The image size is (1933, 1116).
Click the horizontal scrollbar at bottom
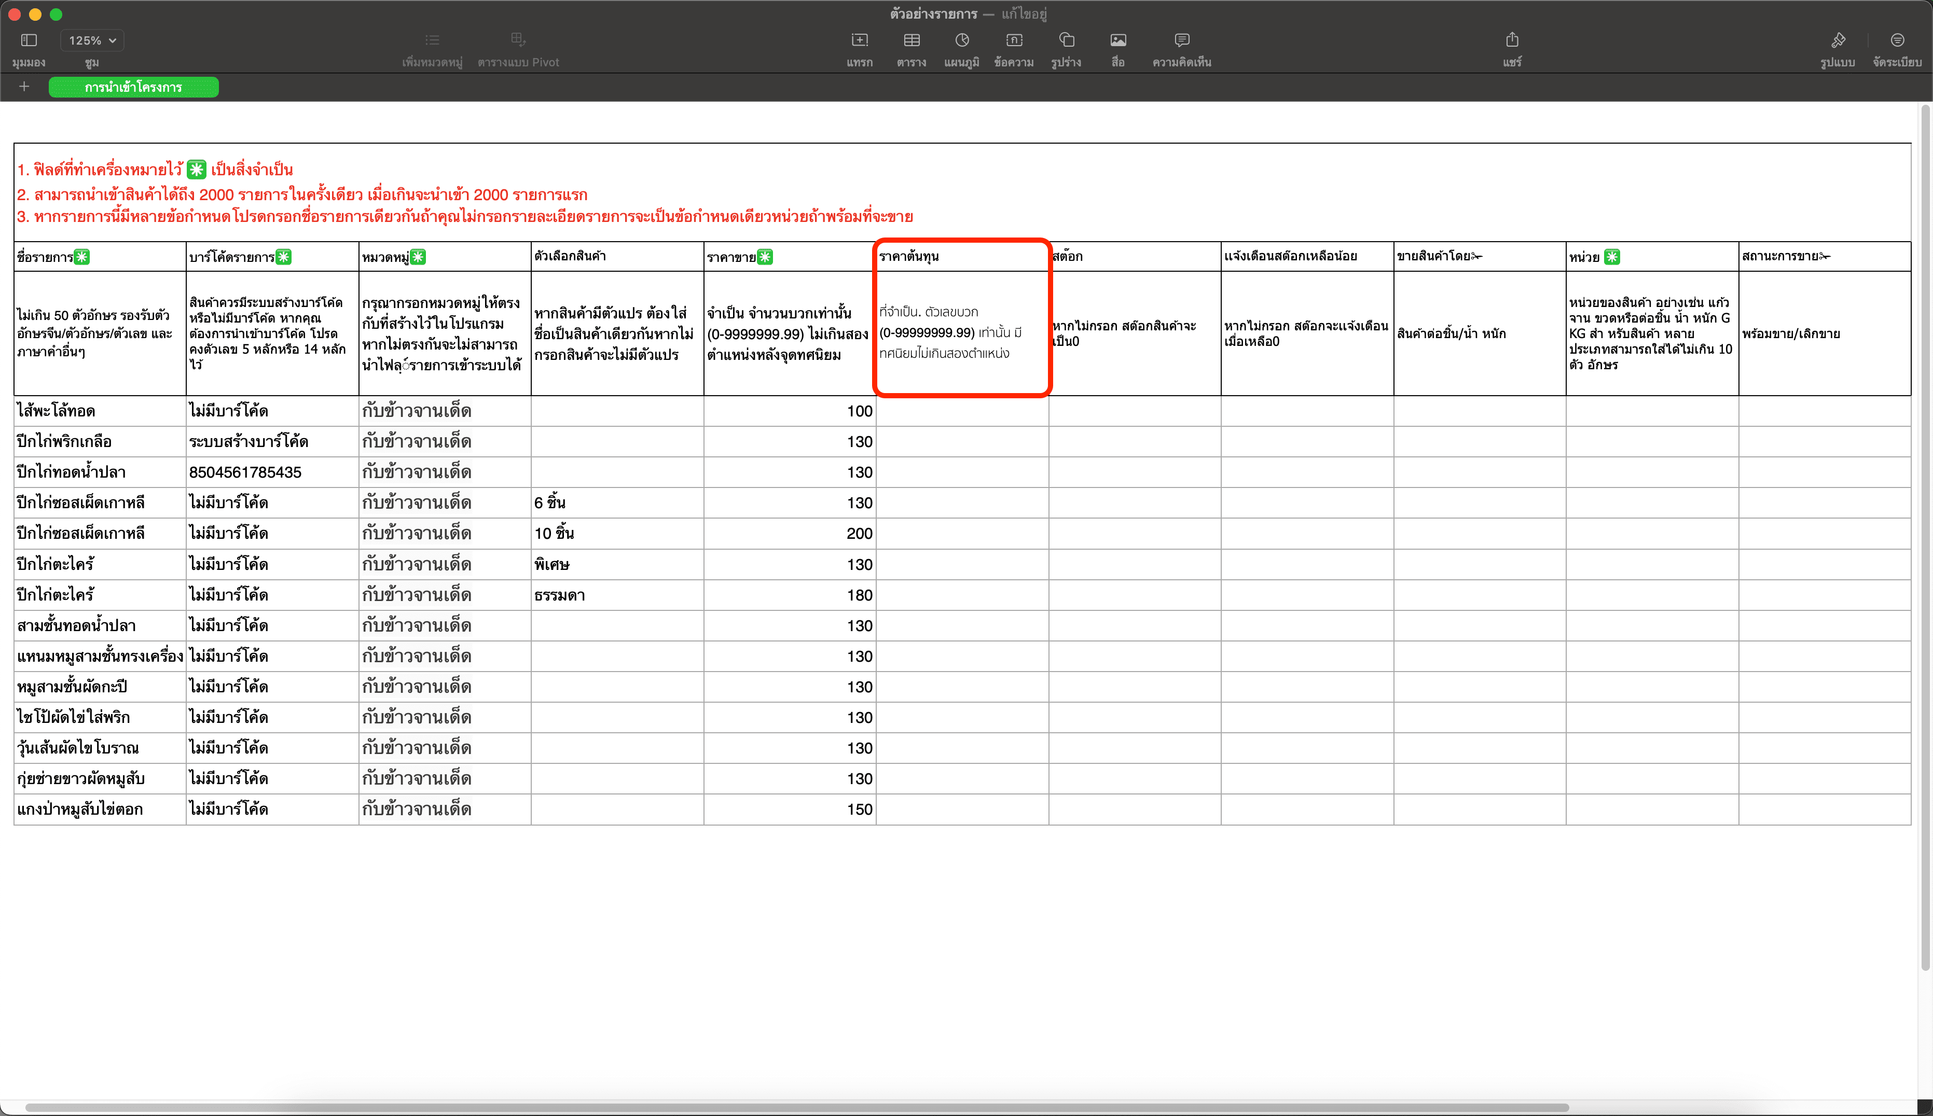point(797,1108)
